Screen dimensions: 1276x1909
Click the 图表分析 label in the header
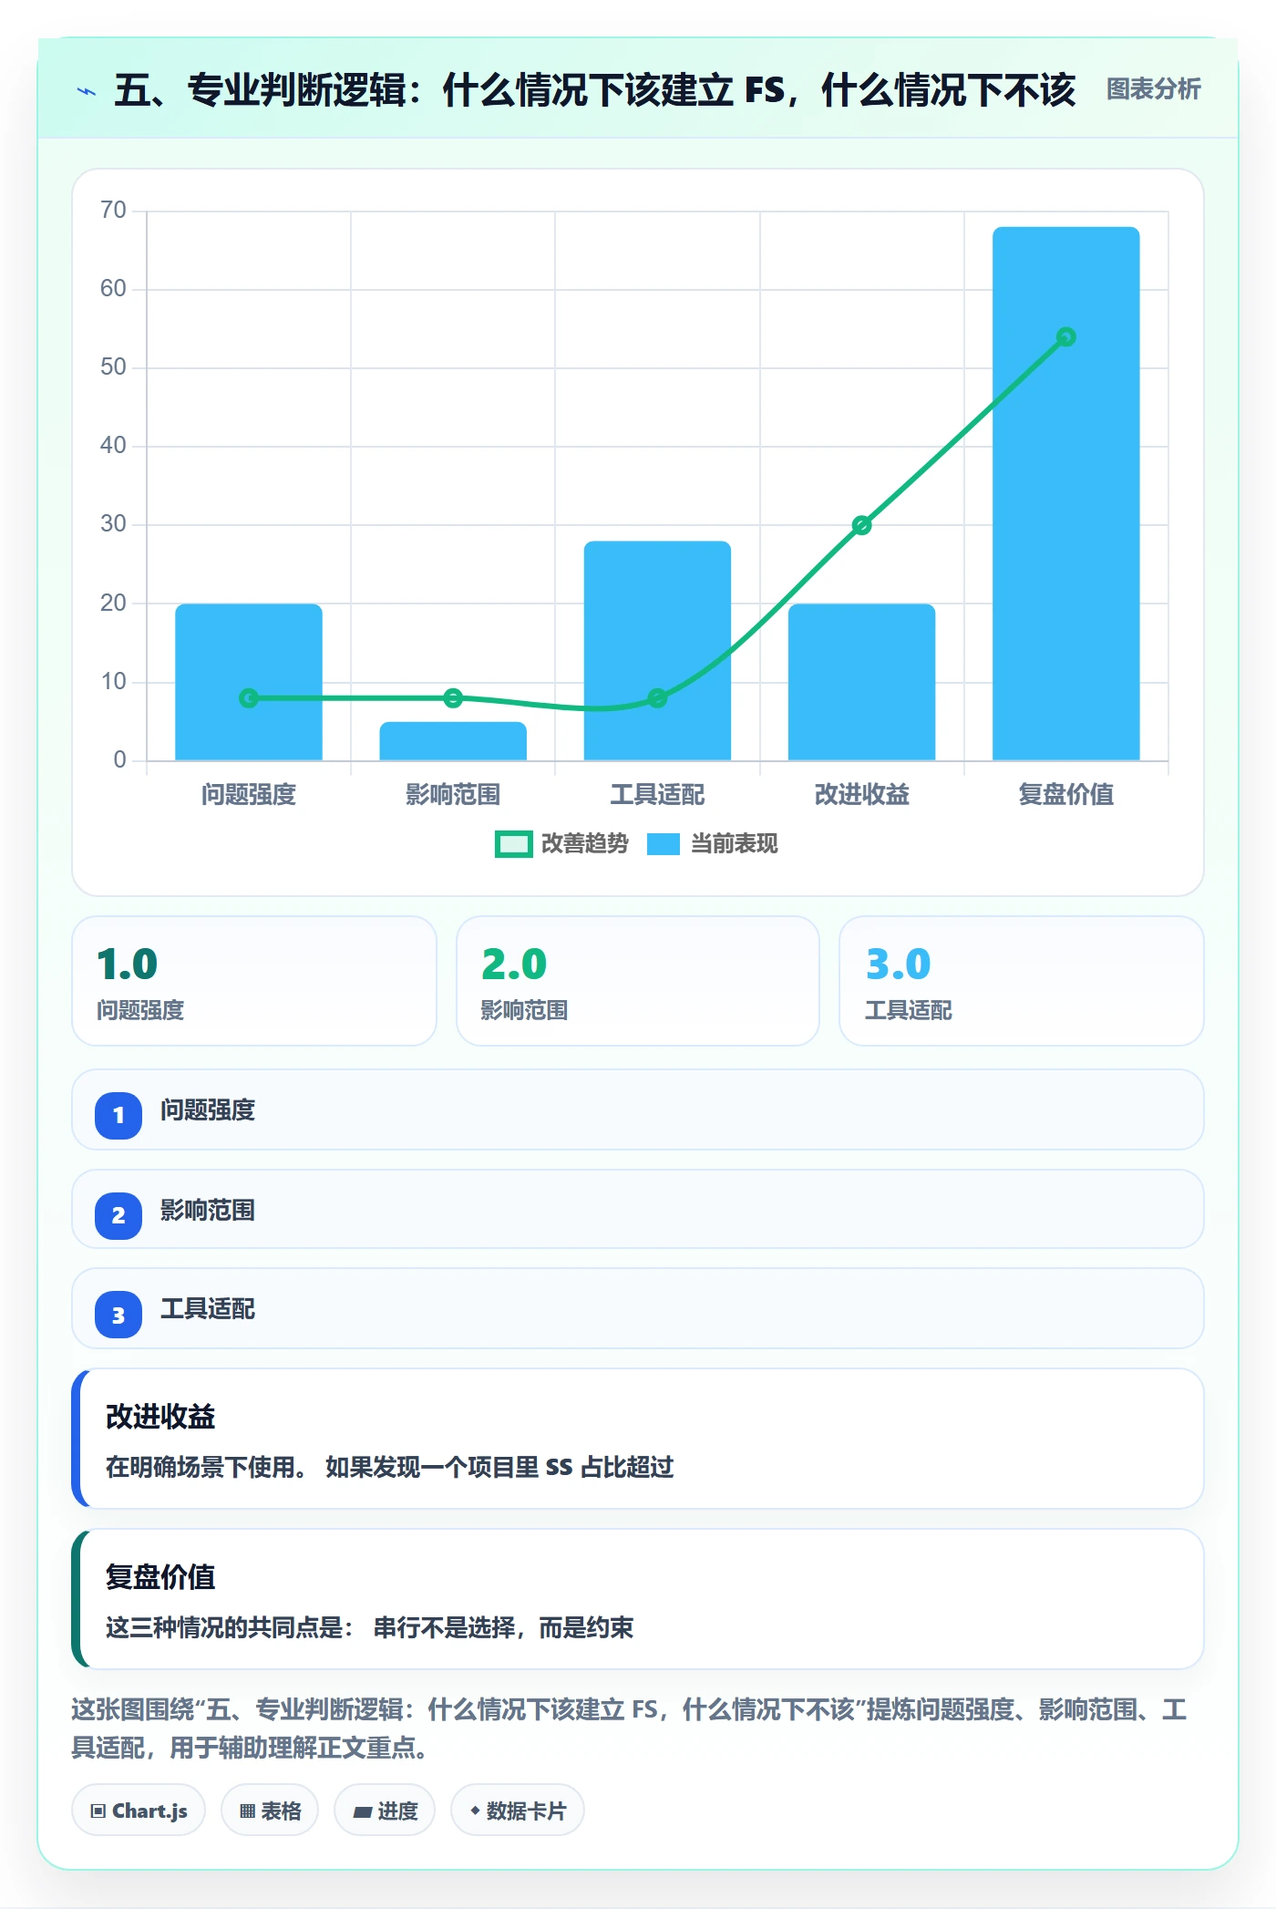tap(1153, 89)
